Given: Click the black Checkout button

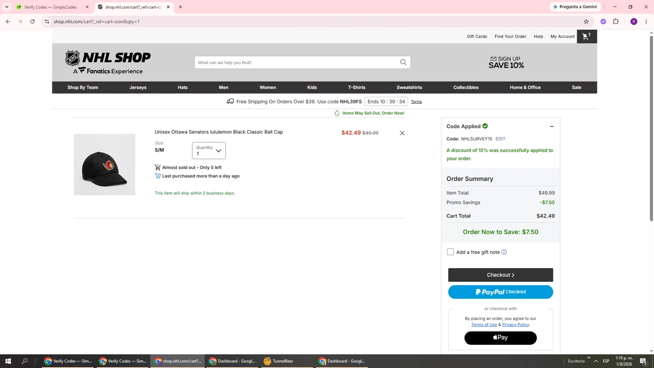Looking at the screenshot, I should point(501,275).
